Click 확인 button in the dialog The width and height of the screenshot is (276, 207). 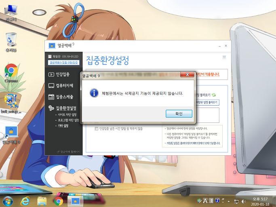(x=179, y=114)
